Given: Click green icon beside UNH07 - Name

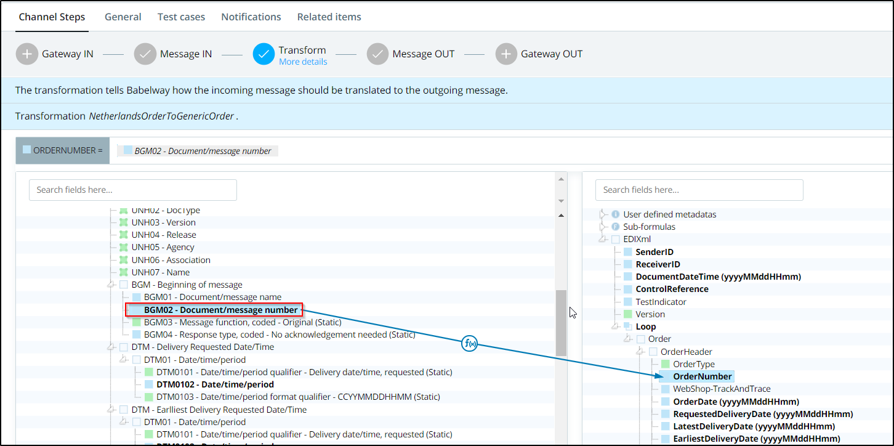Looking at the screenshot, I should (124, 272).
